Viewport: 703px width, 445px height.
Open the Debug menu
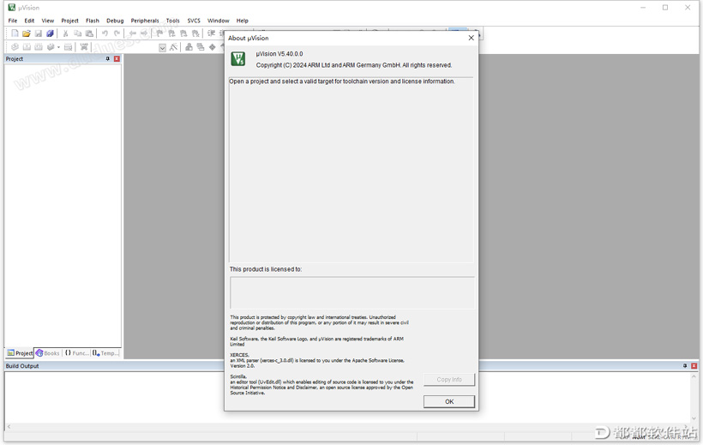pyautogui.click(x=115, y=21)
